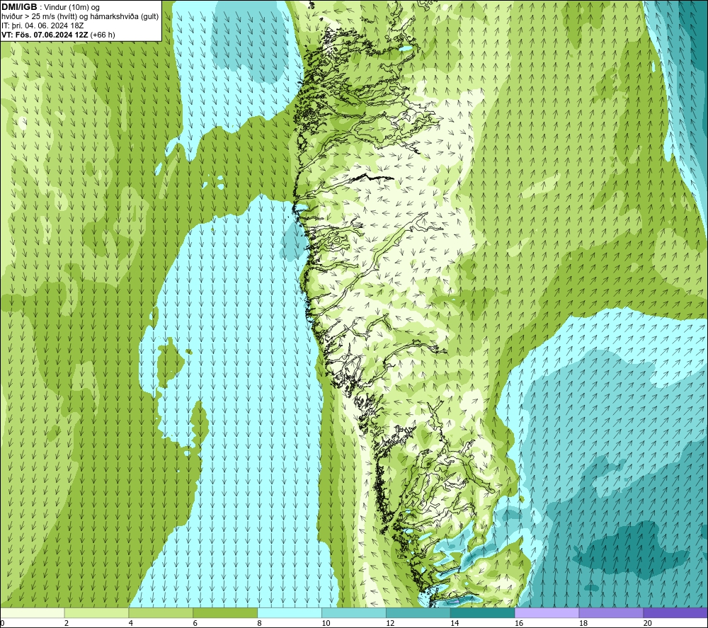This screenshot has width=708, height=628.
Task: Click the "10" label on the legend scale
Action: pos(326,623)
